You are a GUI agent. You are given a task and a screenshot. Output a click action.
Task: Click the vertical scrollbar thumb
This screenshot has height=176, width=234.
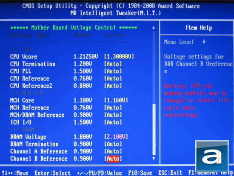[154, 130]
